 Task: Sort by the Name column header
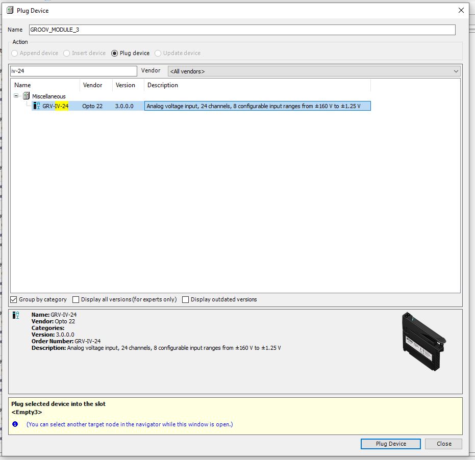[x=45, y=85]
